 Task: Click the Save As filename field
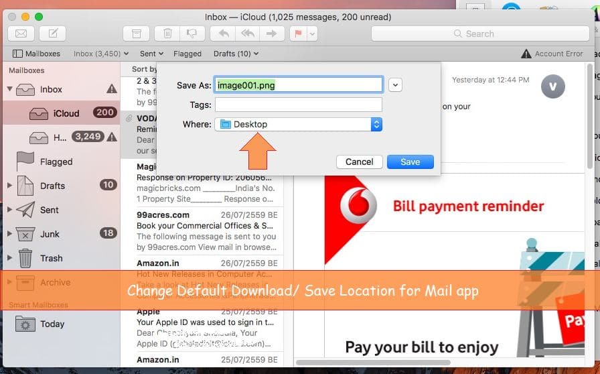pos(299,84)
